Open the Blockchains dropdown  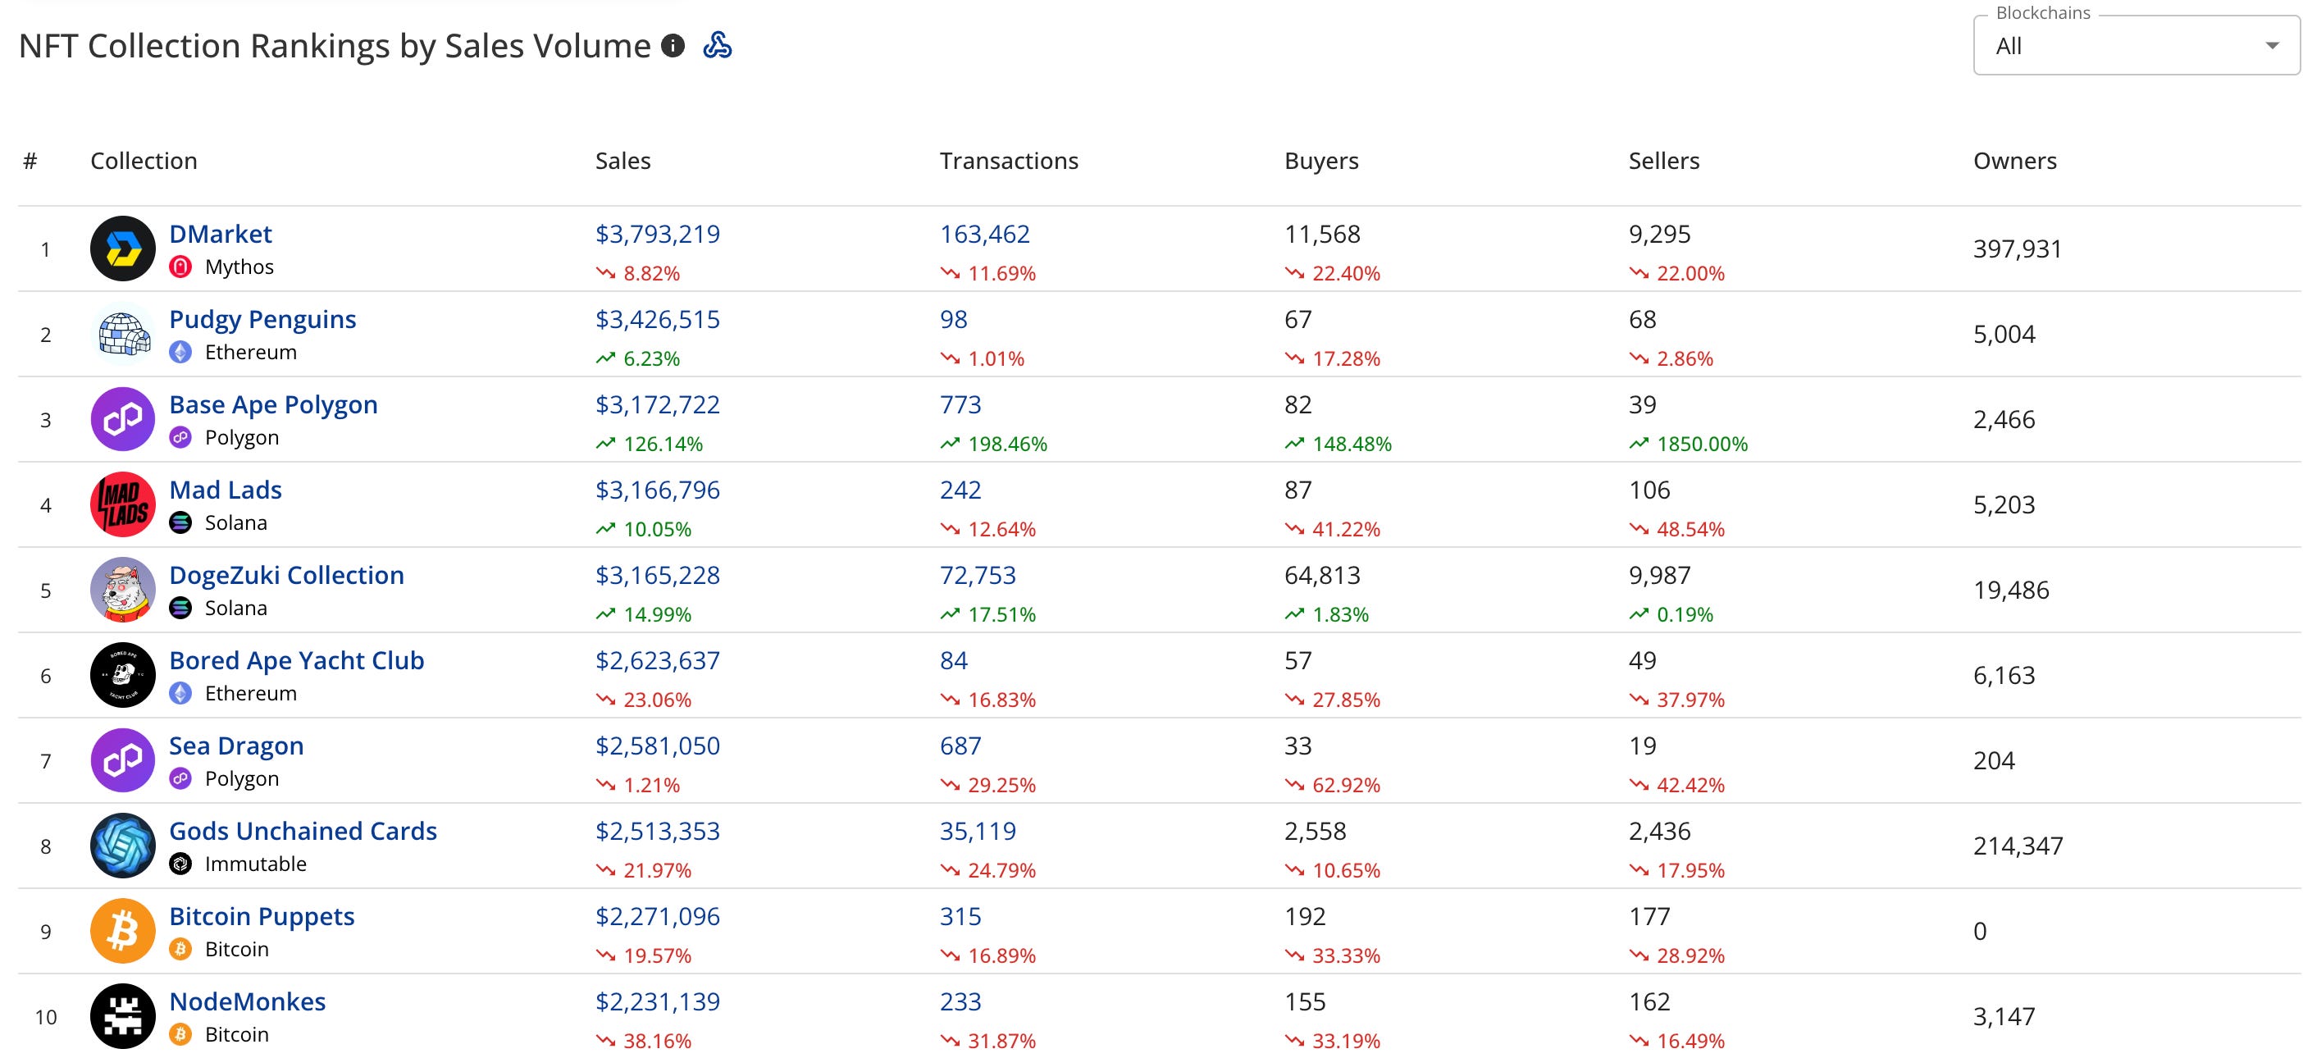click(x=2127, y=47)
